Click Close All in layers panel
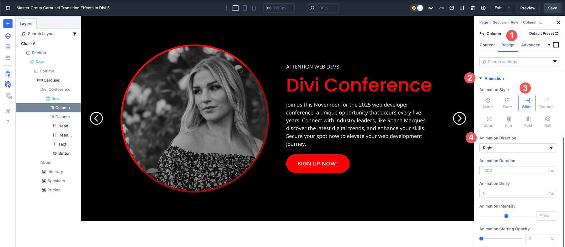Screen dimensions: 565x247 (x=29, y=44)
